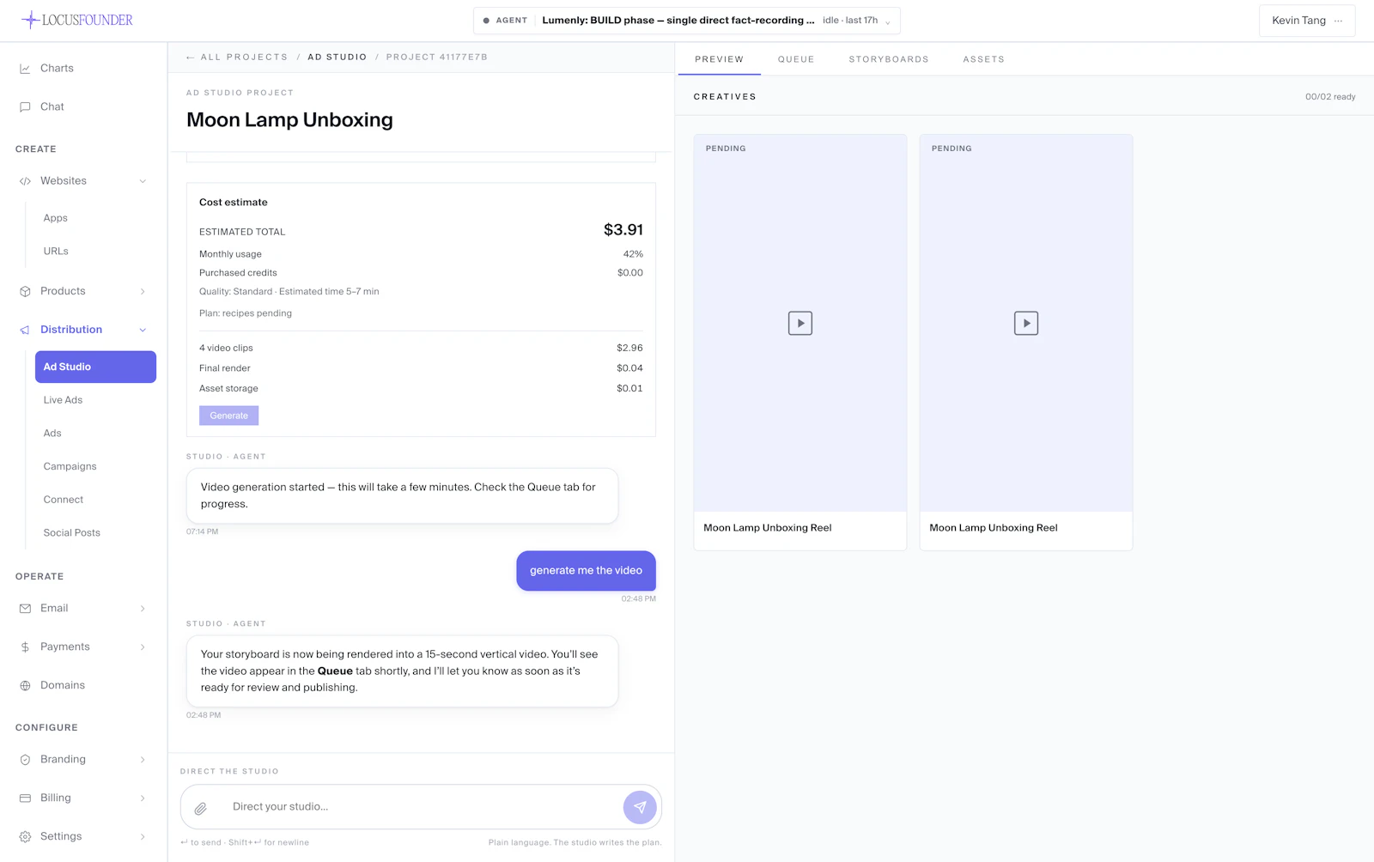1374x862 pixels.
Task: Click the back arrow to All Projects
Action: [190, 58]
